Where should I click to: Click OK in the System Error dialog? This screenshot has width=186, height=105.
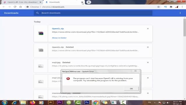click(131, 89)
